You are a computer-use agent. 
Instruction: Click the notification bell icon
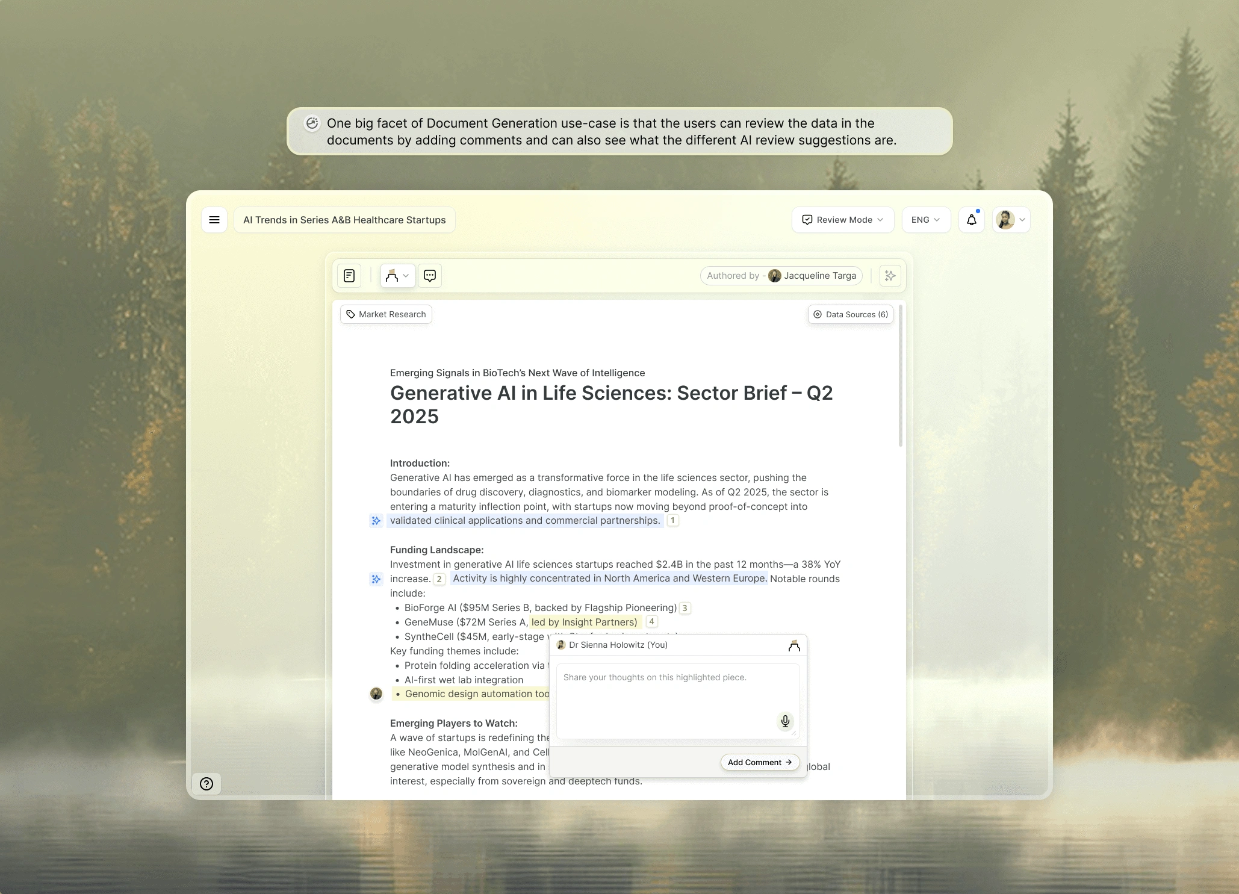tap(971, 220)
